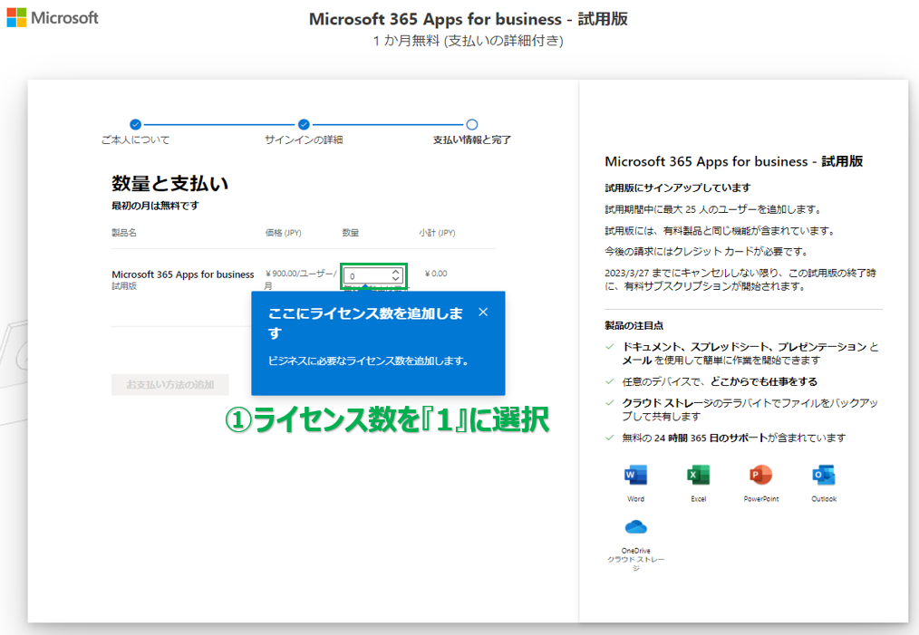This screenshot has width=919, height=635.
Task: Click the ¥900.00/ユーザー/月 price text
Action: (301, 279)
